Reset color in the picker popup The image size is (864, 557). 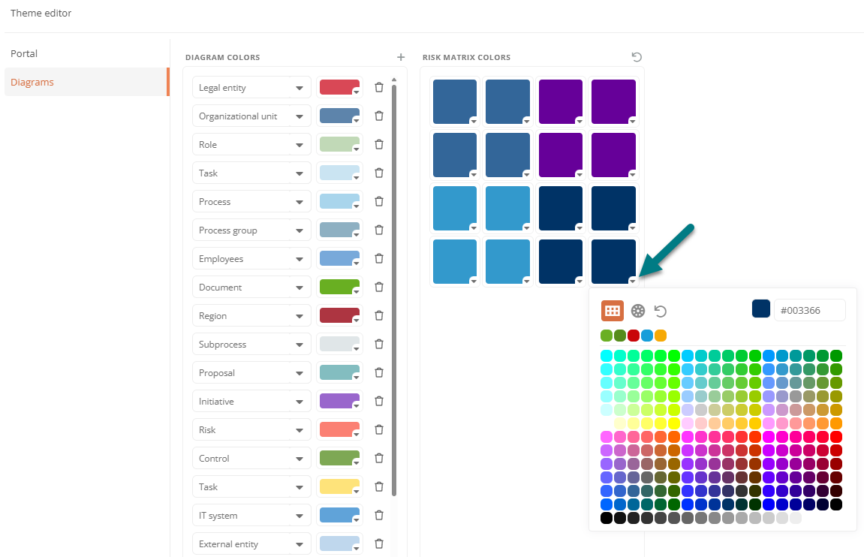660,311
